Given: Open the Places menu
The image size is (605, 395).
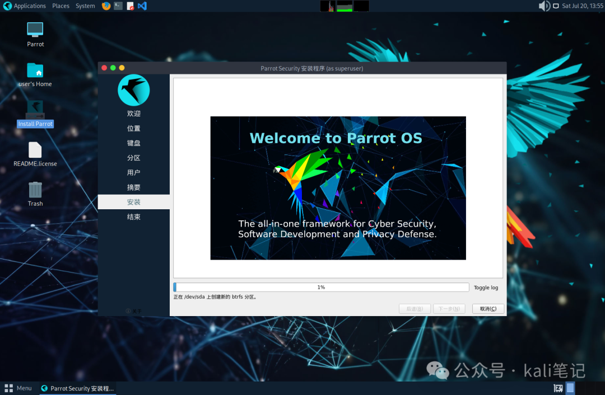Looking at the screenshot, I should tap(61, 6).
